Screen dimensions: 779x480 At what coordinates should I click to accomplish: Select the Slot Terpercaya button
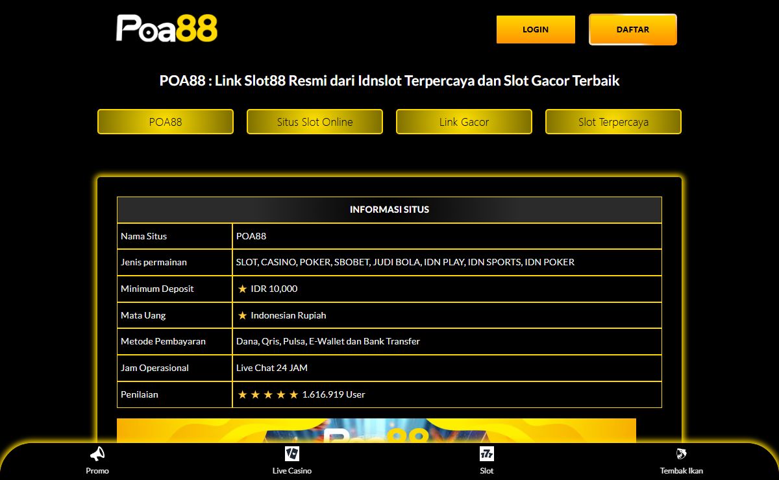click(x=613, y=122)
